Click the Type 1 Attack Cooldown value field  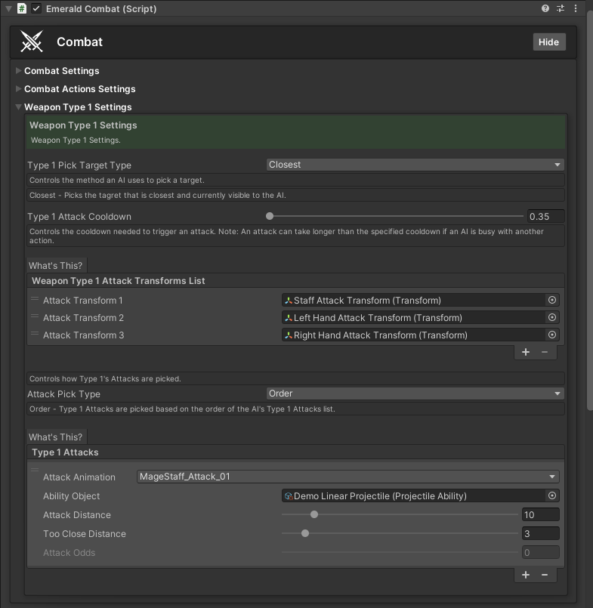[x=545, y=216]
